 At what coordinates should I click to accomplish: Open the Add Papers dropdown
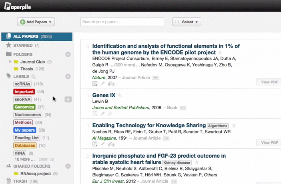(x=36, y=22)
